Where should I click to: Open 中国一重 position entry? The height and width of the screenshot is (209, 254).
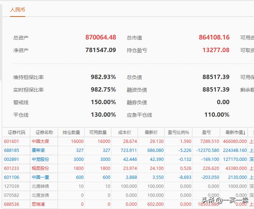coord(40,177)
